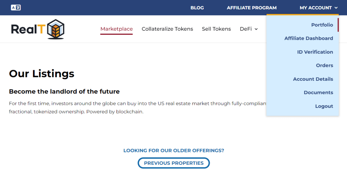Click the Our Listings heading
This screenshot has height=182, width=347.
[x=42, y=74]
